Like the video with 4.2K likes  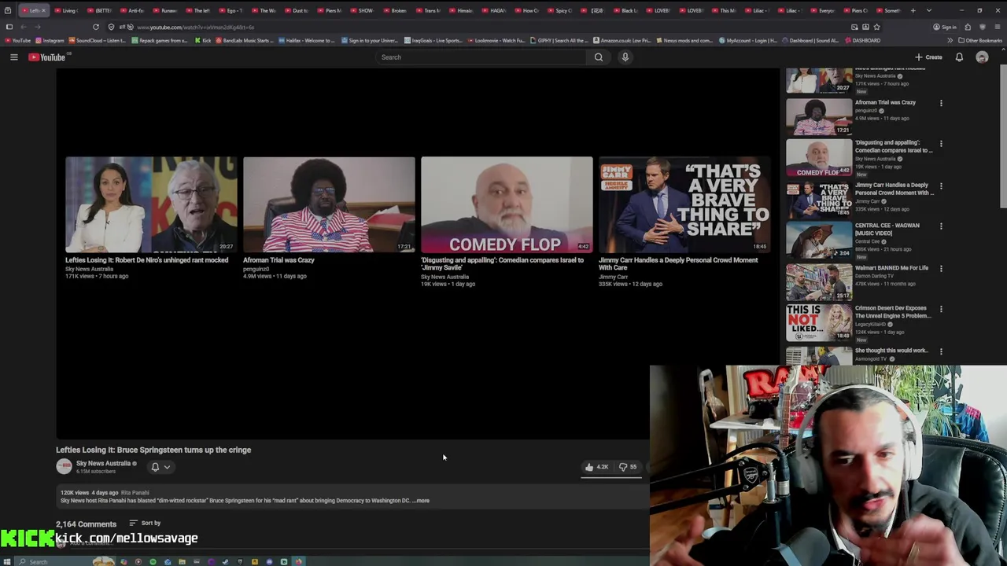pos(596,467)
